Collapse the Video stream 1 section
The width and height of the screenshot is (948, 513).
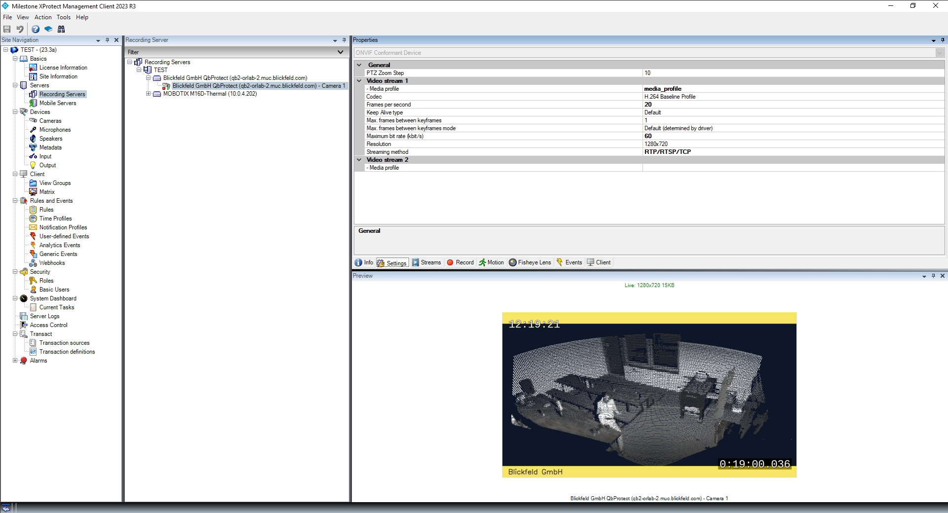(x=359, y=81)
